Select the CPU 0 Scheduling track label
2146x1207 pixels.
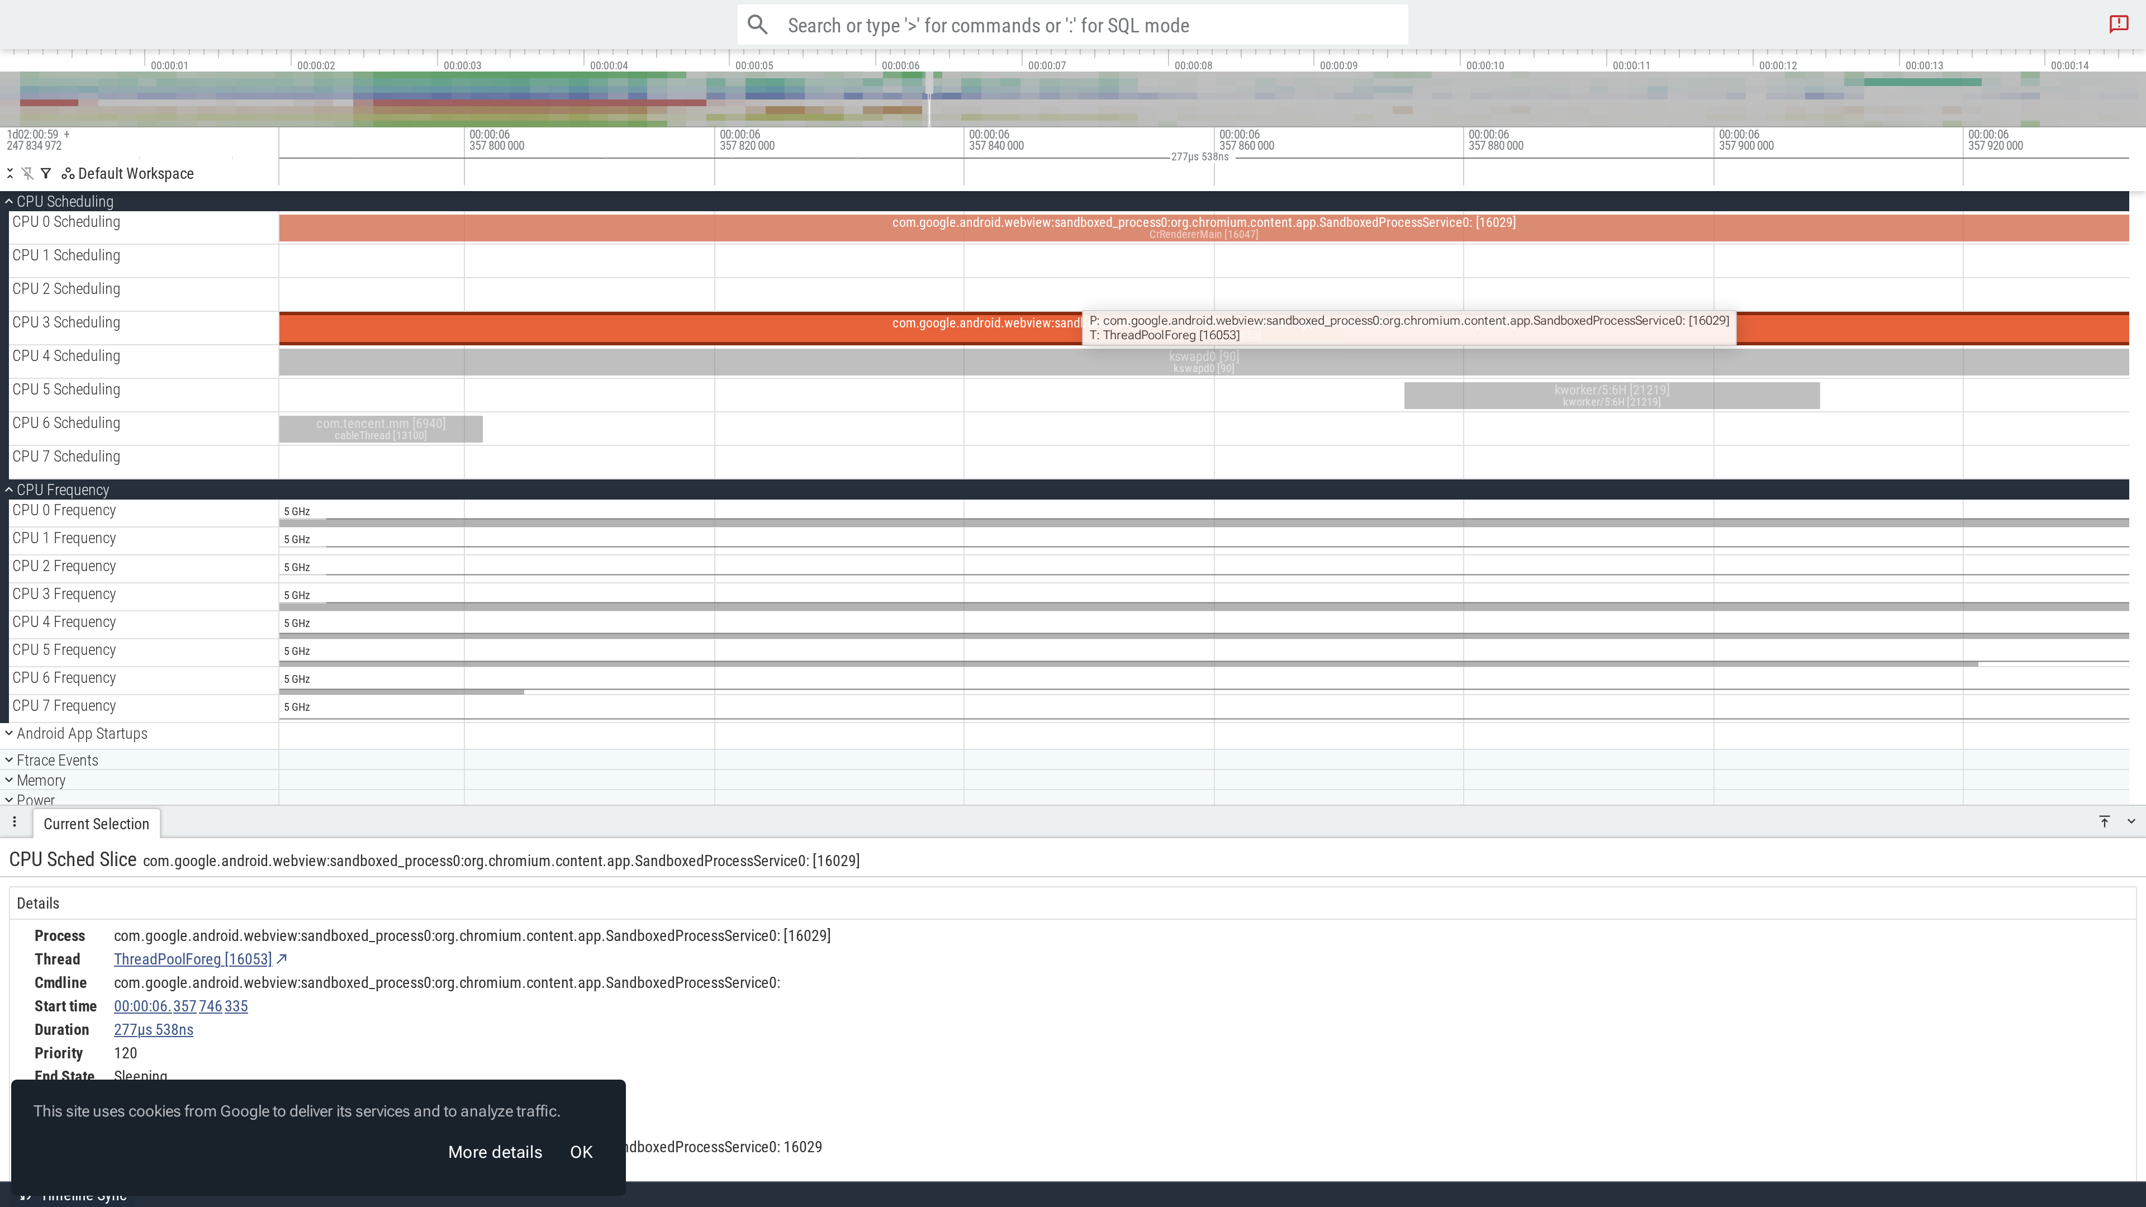(x=66, y=222)
